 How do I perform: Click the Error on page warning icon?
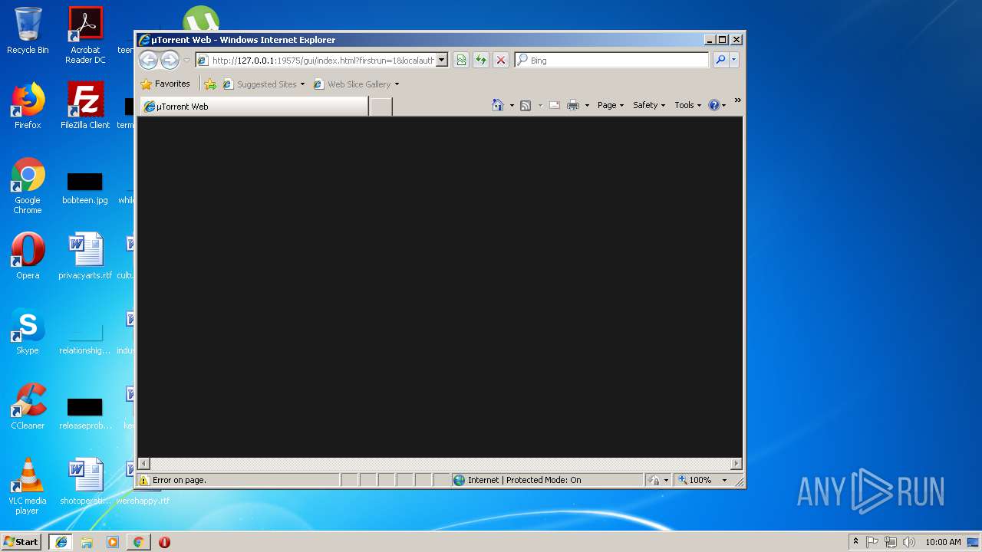click(x=143, y=480)
